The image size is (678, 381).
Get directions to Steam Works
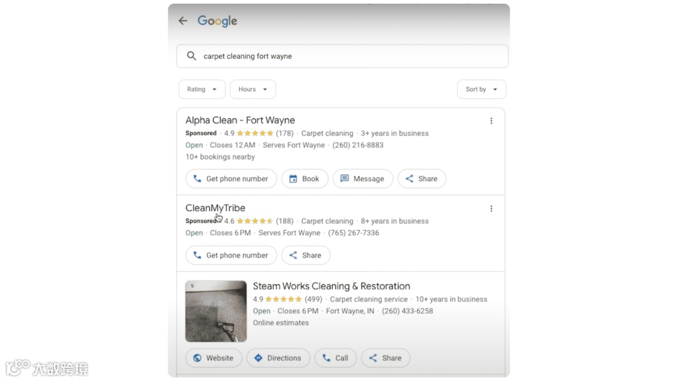[x=278, y=358]
